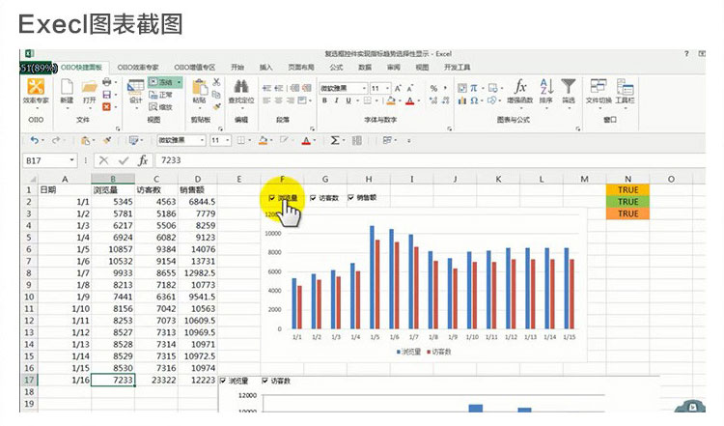The image size is (724, 426).
Task: Click orange TRUE cell N3
Action: click(627, 213)
